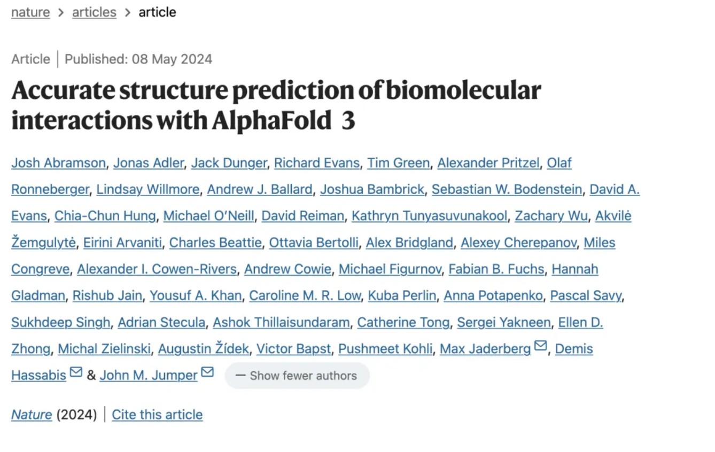715x452 pixels.
Task: Click author Lindsay Willmore
Action: click(148, 190)
